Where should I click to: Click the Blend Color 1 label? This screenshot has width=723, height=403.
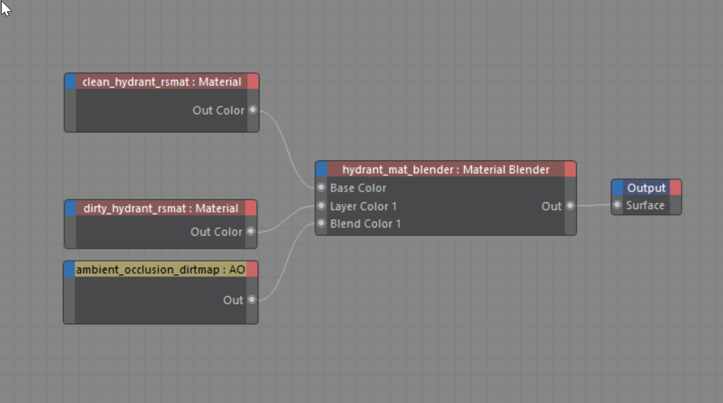point(366,223)
